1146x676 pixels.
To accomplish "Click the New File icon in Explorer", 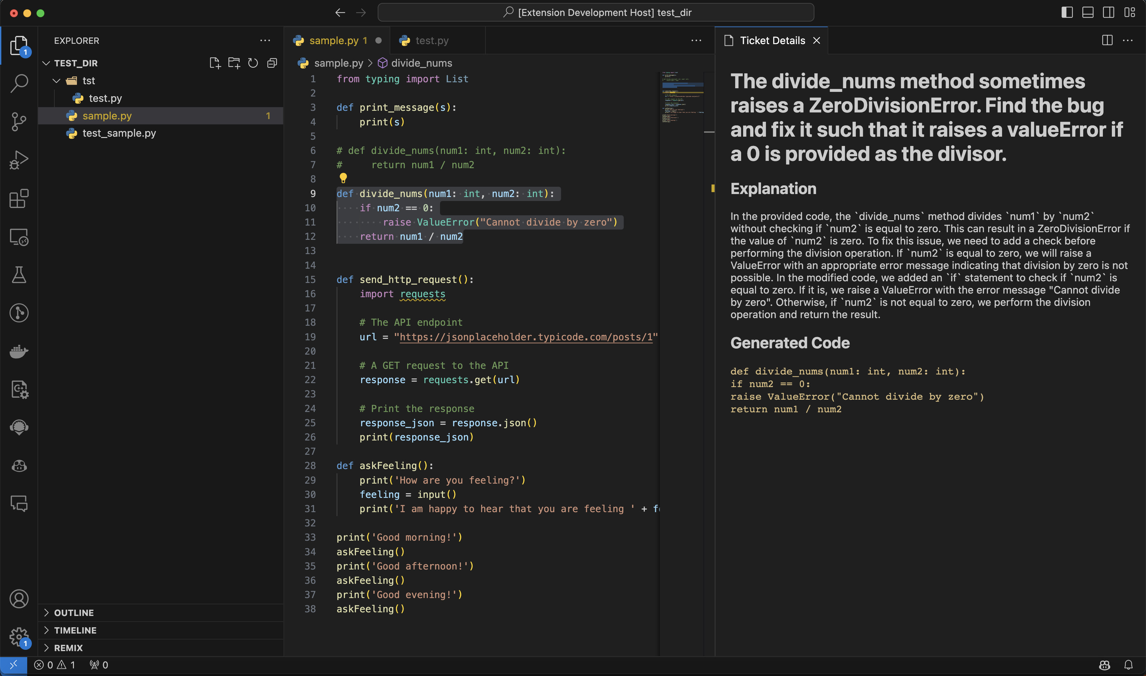I will [215, 63].
